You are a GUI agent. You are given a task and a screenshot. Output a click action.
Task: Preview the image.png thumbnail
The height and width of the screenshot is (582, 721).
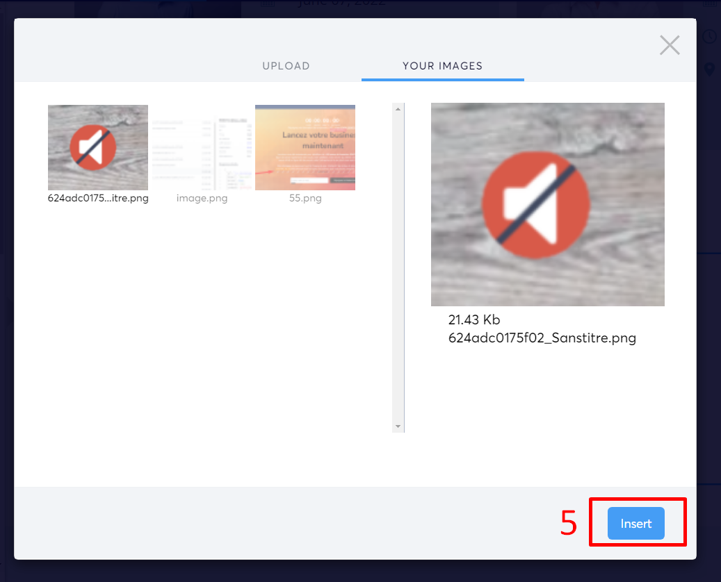[202, 147]
